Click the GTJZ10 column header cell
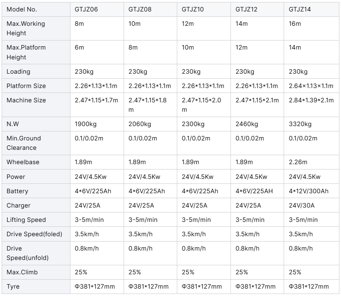This screenshot has width=341, height=296. point(193,9)
